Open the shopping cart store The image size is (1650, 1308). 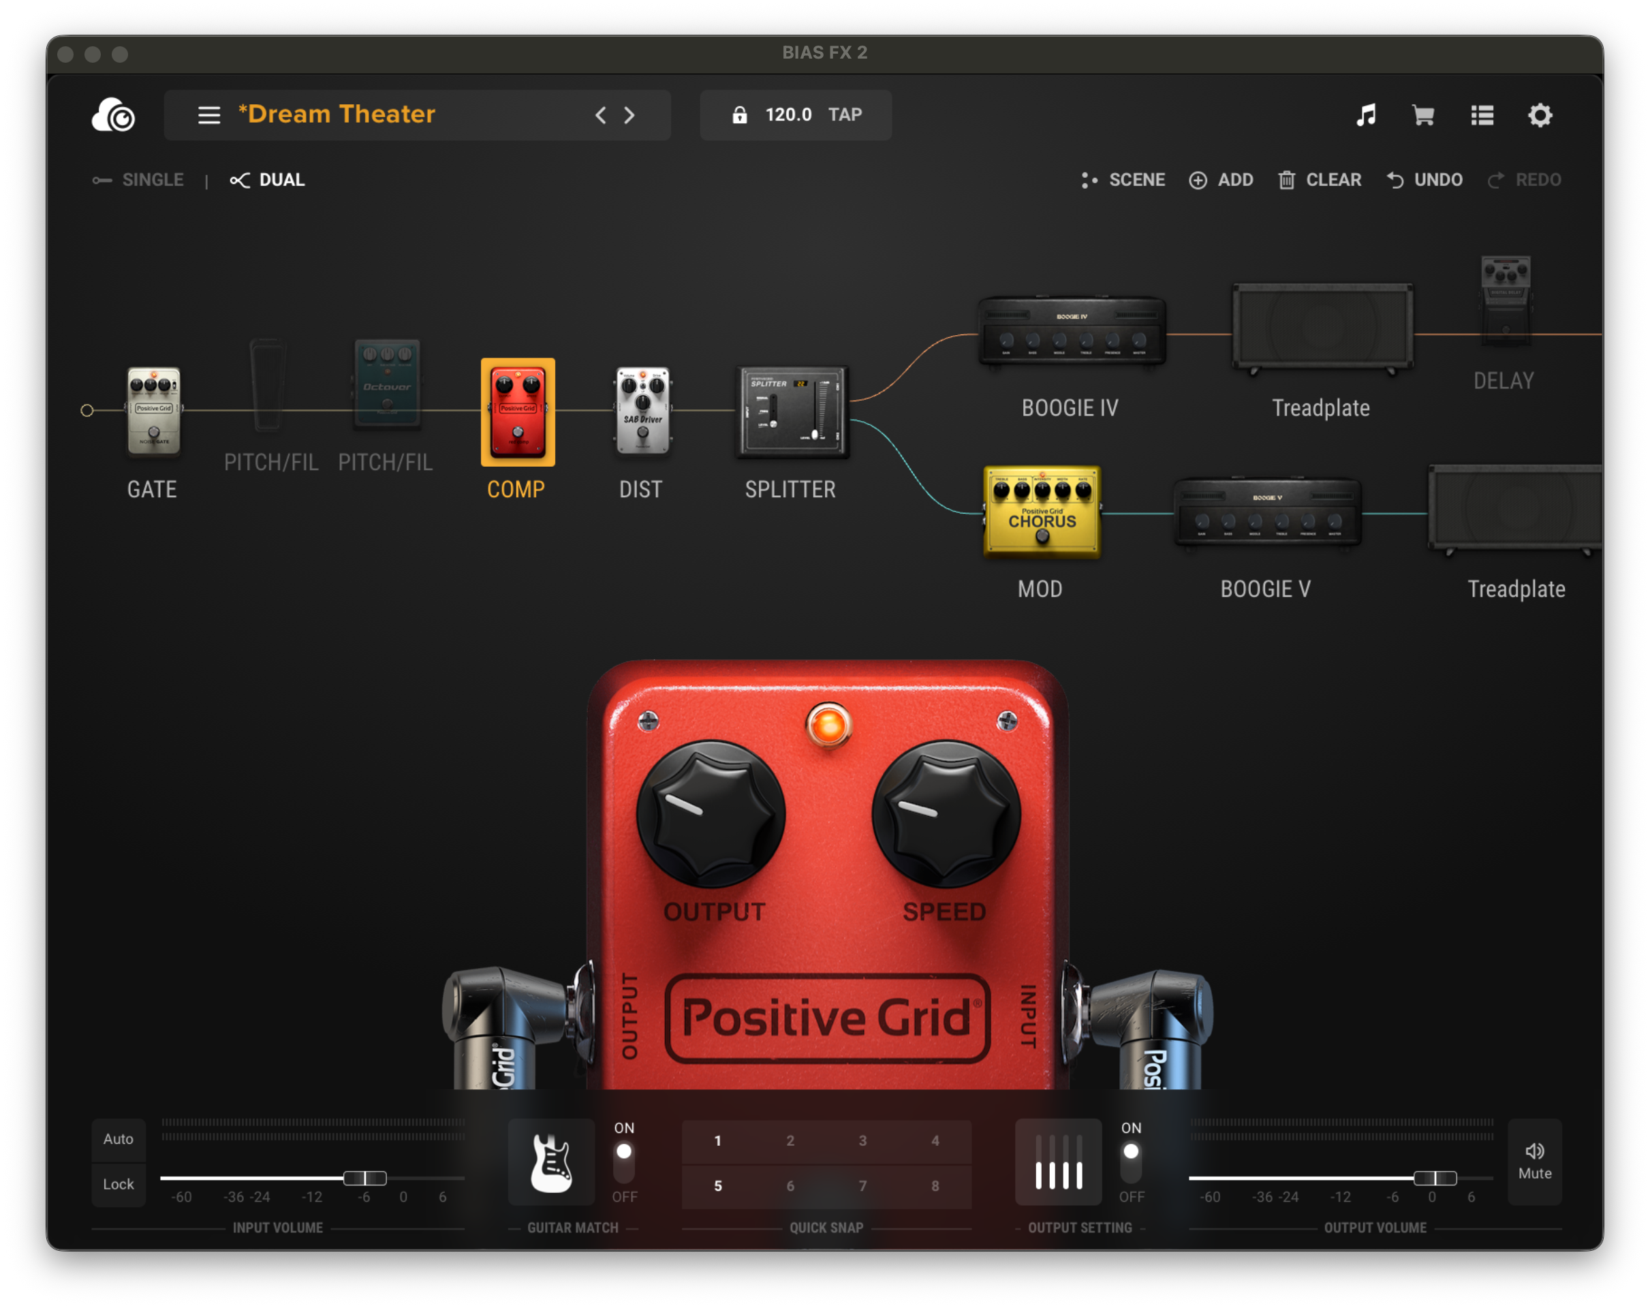(1423, 116)
